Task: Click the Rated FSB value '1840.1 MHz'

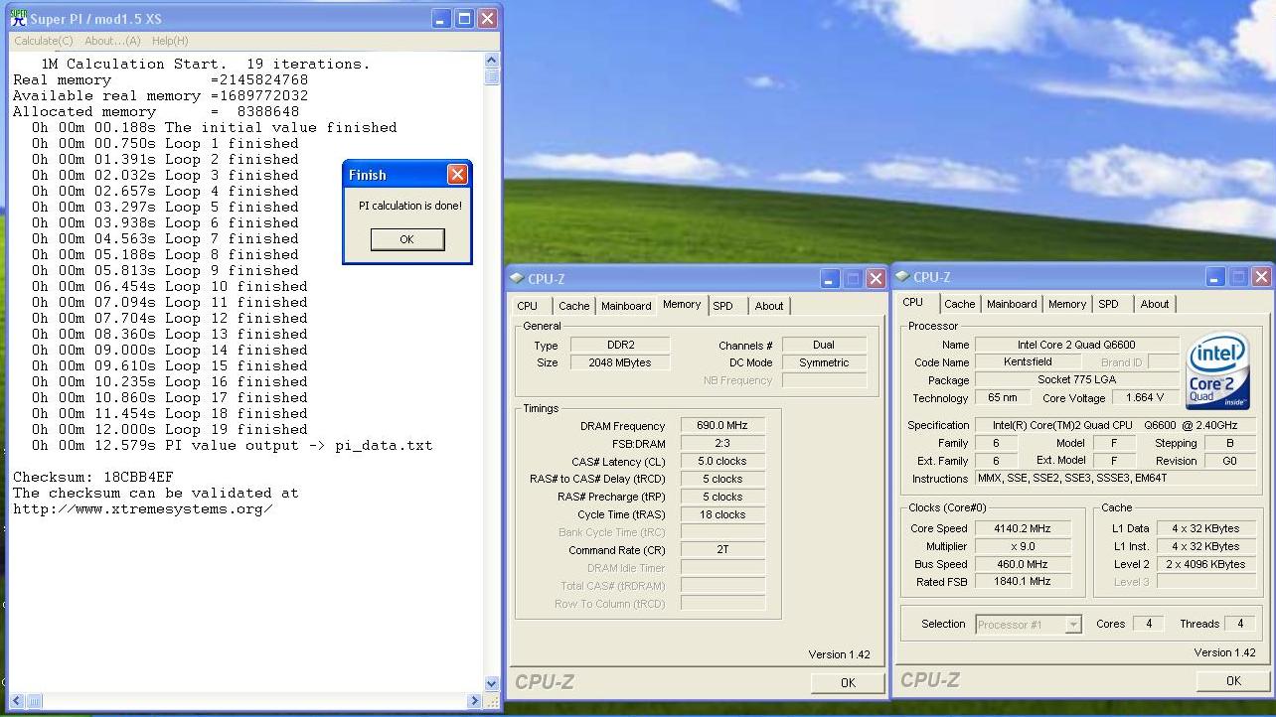Action: click(x=1023, y=582)
